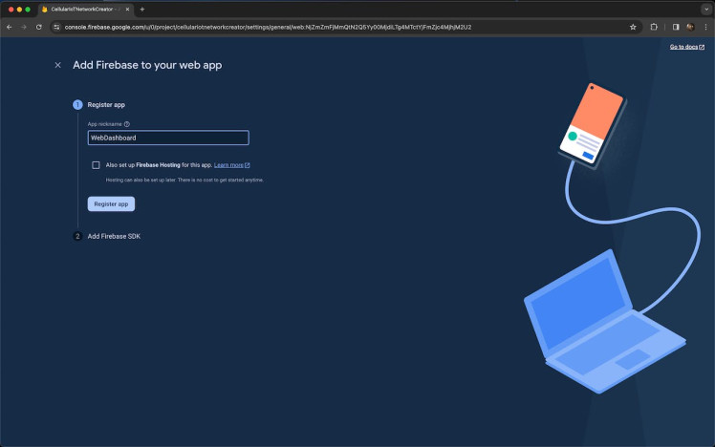This screenshot has width=715, height=447.
Task: Open the Learn more hosting link
Action: [231, 165]
